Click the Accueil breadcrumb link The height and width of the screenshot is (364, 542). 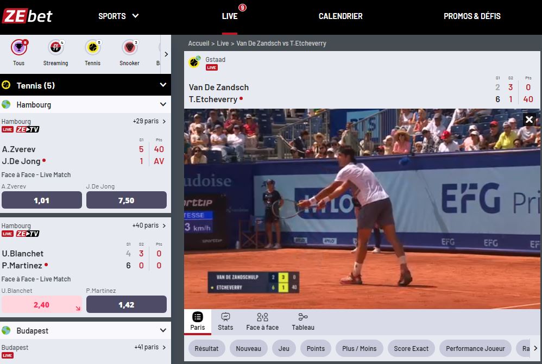pos(198,43)
